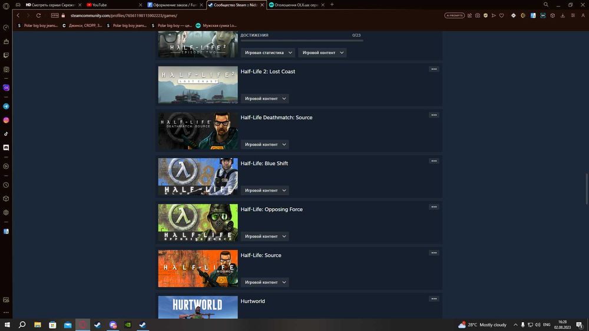This screenshot has width=589, height=331.
Task: Expand Игровая статистика dropdown for Episode Two
Action: pos(268,52)
